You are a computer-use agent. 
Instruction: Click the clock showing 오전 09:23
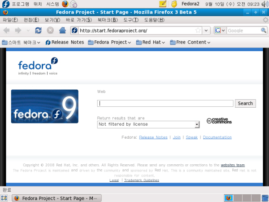[232, 4]
